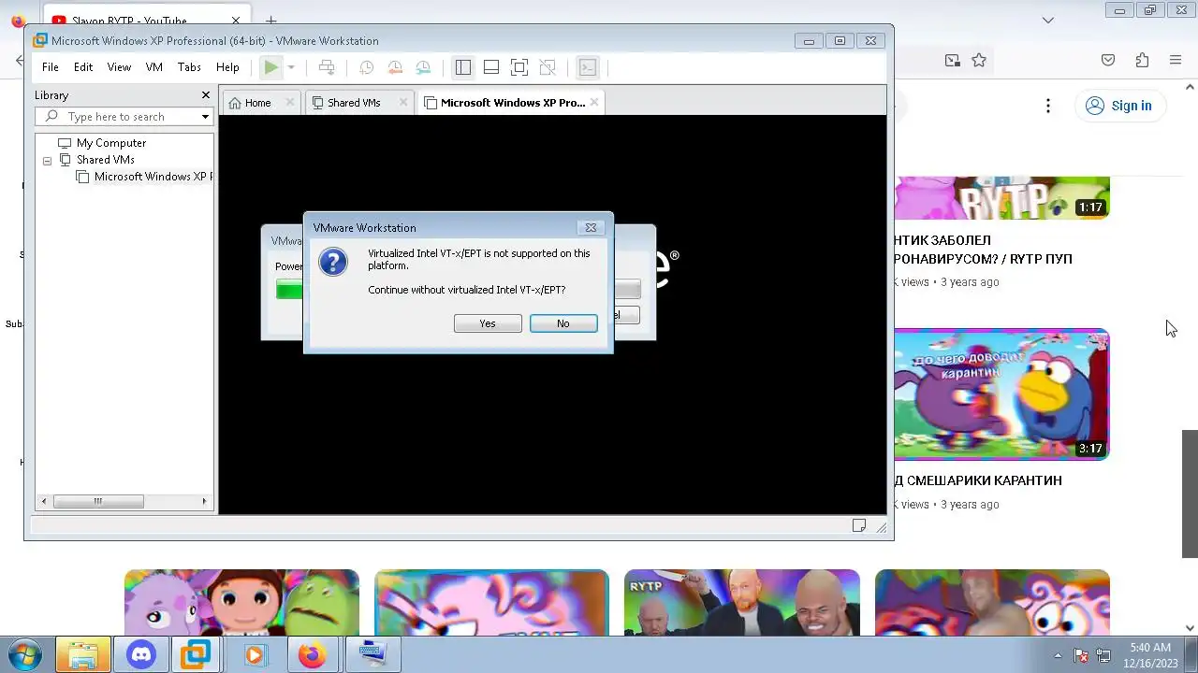Open the on-screen keyboard taskbar icon
The height and width of the screenshot is (673, 1198).
point(372,654)
